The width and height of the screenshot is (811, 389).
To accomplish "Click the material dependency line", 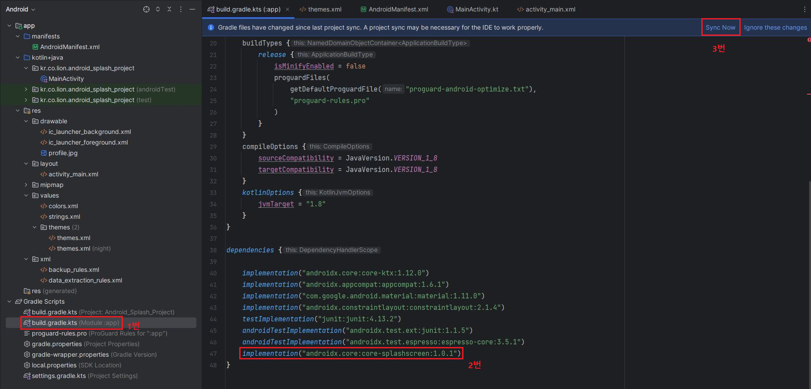I will (363, 296).
